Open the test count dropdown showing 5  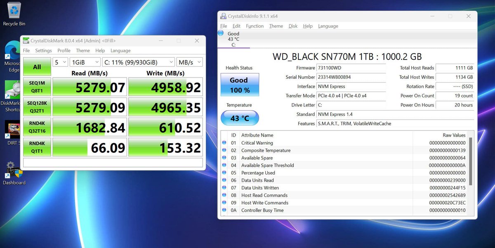click(60, 62)
